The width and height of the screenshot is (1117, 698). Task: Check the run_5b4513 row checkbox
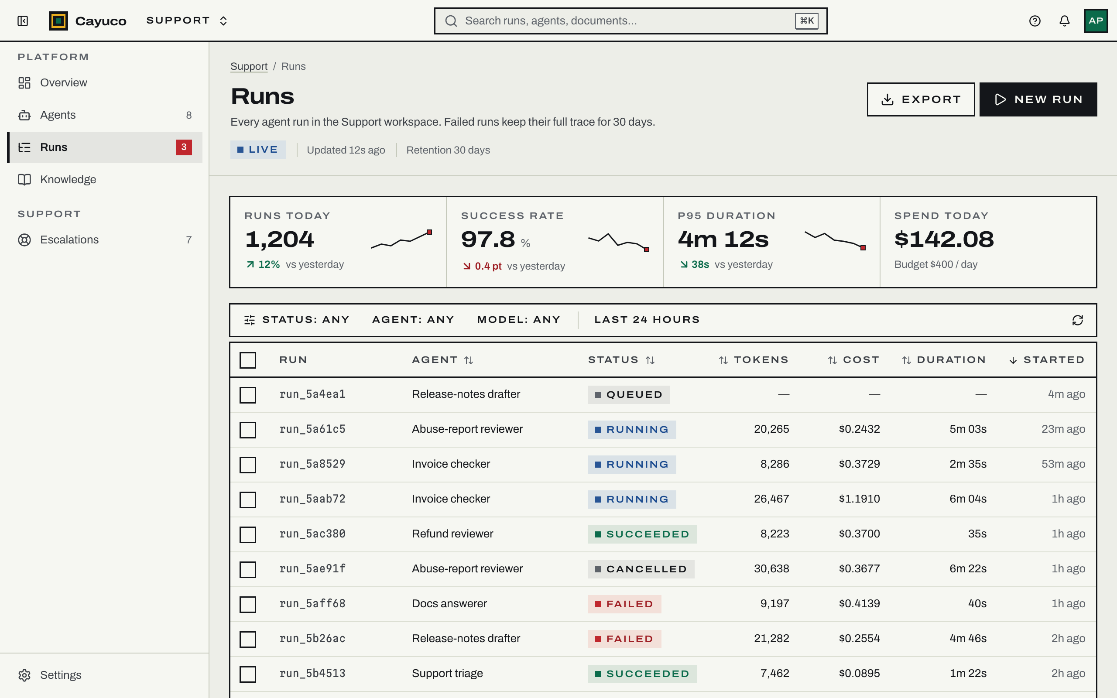tap(248, 674)
